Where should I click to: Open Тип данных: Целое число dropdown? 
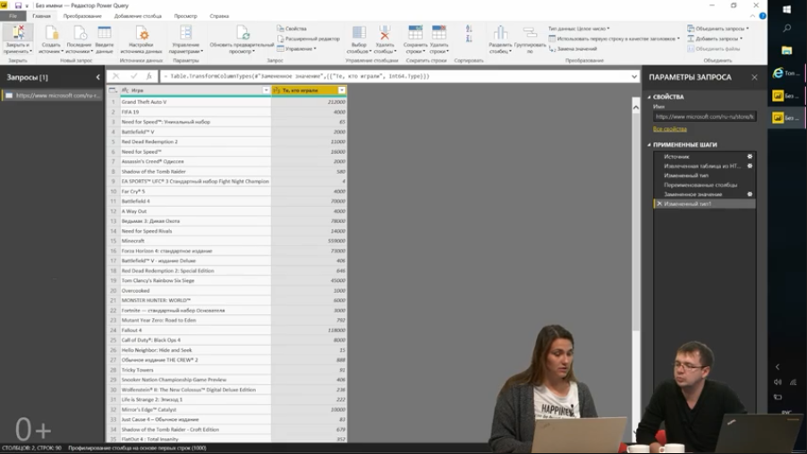(579, 29)
